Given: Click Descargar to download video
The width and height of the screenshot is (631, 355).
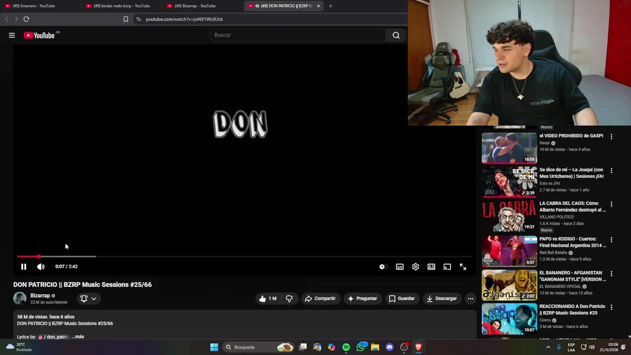Looking at the screenshot, I should [442, 298].
